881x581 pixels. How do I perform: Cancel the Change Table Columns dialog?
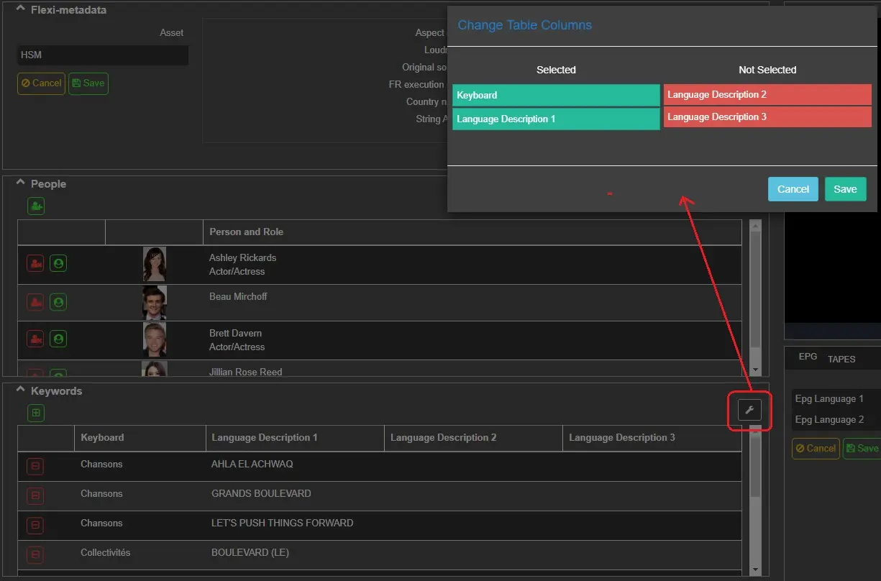tap(793, 189)
